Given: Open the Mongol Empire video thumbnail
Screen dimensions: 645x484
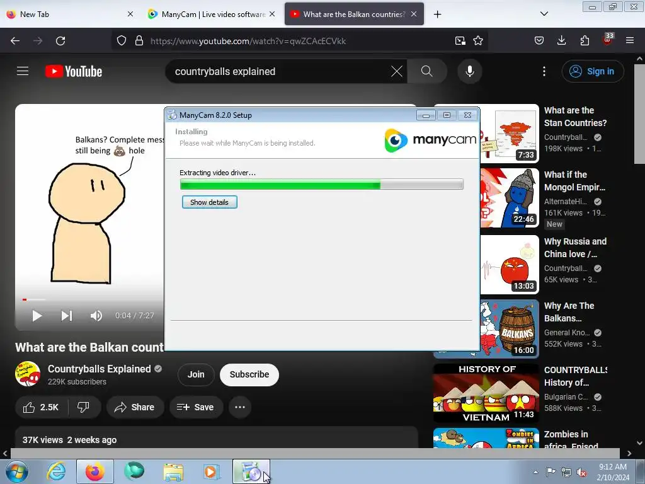Looking at the screenshot, I should pos(509,198).
